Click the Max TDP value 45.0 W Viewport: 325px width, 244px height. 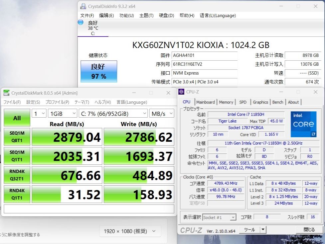pos(276,121)
